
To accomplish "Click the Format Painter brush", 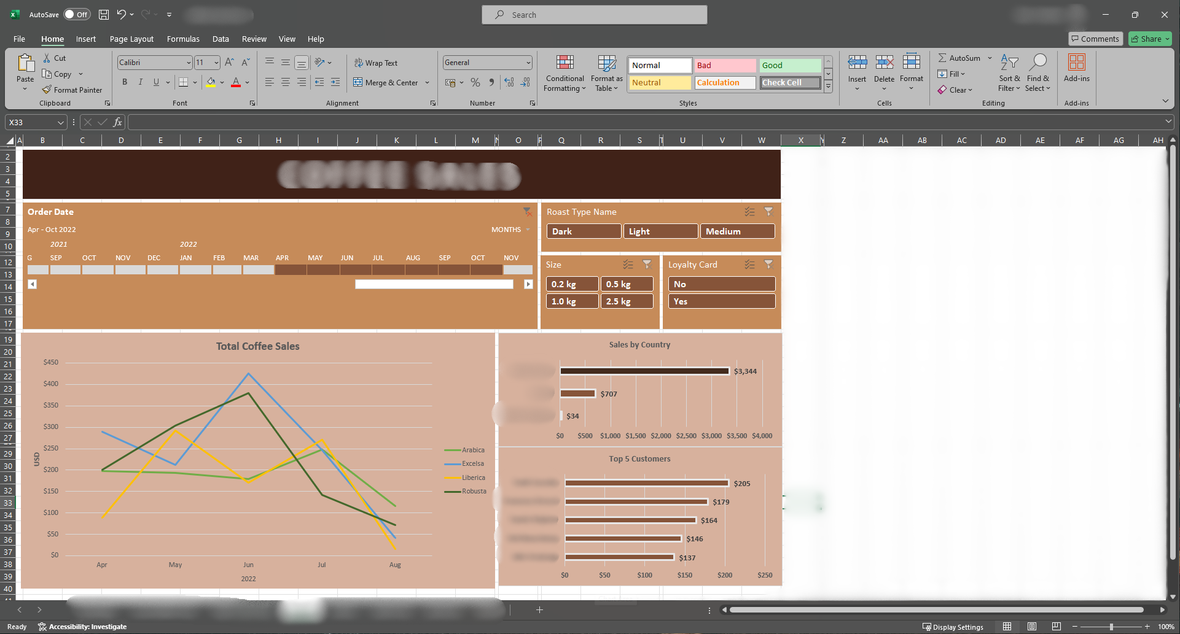I will (47, 90).
